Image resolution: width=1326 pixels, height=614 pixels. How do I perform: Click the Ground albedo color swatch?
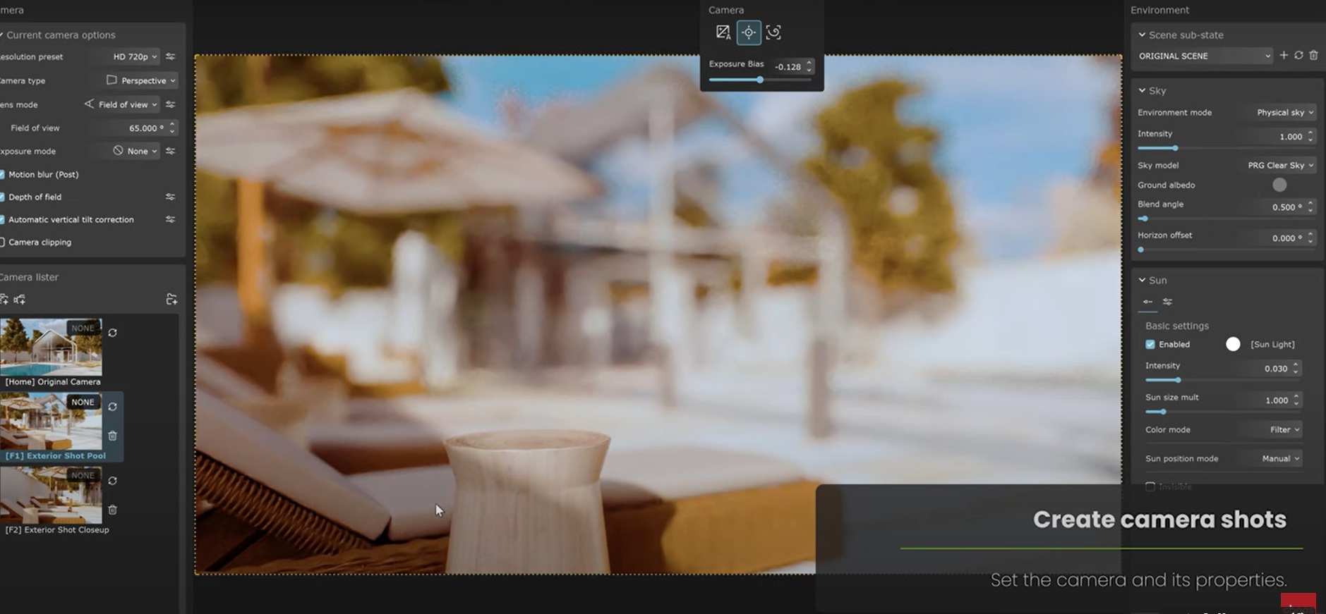tap(1279, 185)
